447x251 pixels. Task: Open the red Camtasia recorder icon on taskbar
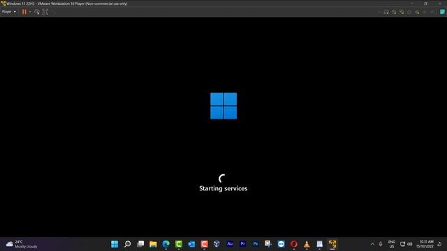point(205,244)
